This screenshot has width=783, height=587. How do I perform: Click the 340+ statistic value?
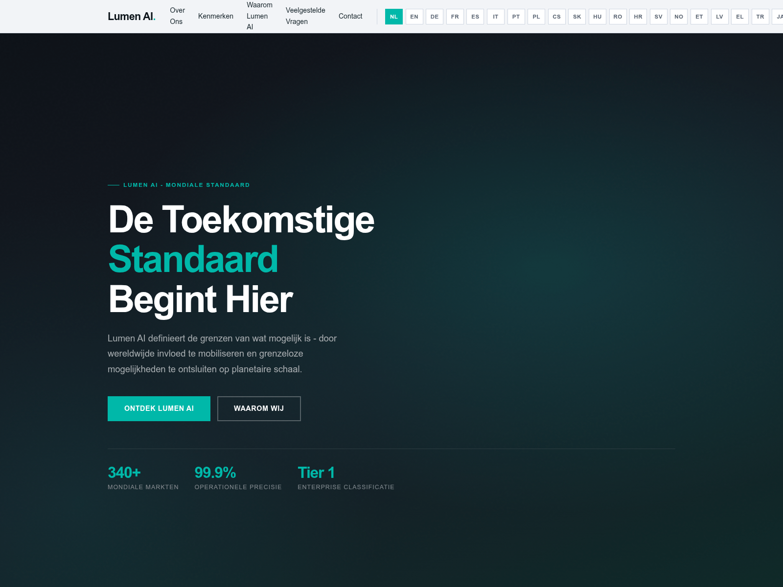pyautogui.click(x=124, y=473)
